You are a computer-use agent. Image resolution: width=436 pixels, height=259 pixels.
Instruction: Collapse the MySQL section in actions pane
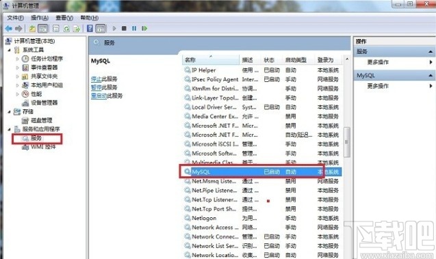click(431, 75)
